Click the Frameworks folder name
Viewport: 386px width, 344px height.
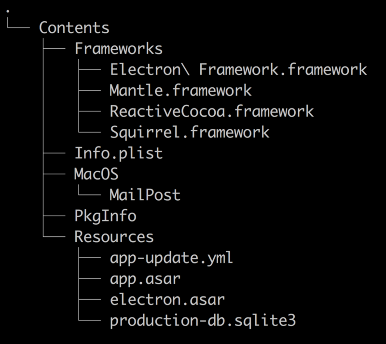tap(118, 49)
